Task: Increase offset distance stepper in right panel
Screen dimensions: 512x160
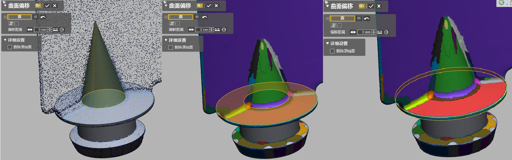Action: [x=374, y=31]
